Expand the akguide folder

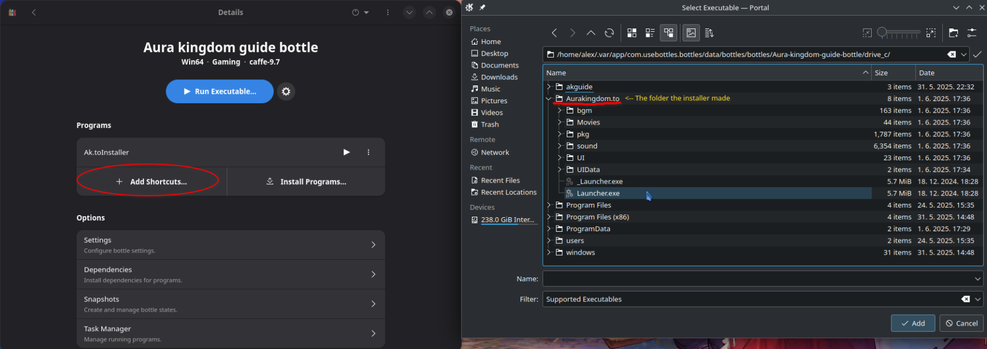pos(549,87)
